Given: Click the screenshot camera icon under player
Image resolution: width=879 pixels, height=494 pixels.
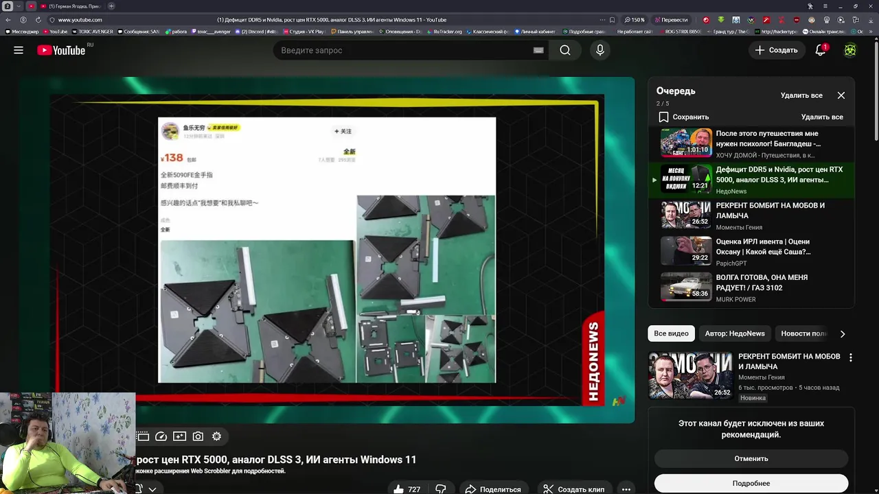Looking at the screenshot, I should (198, 436).
